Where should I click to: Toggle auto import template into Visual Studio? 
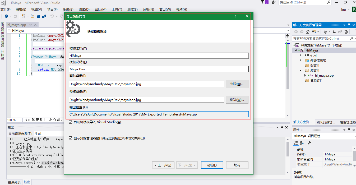pos(71,122)
